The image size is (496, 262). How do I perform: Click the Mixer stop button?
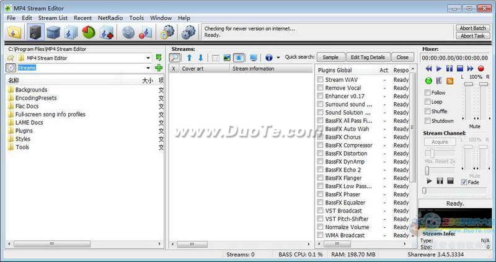point(460,69)
